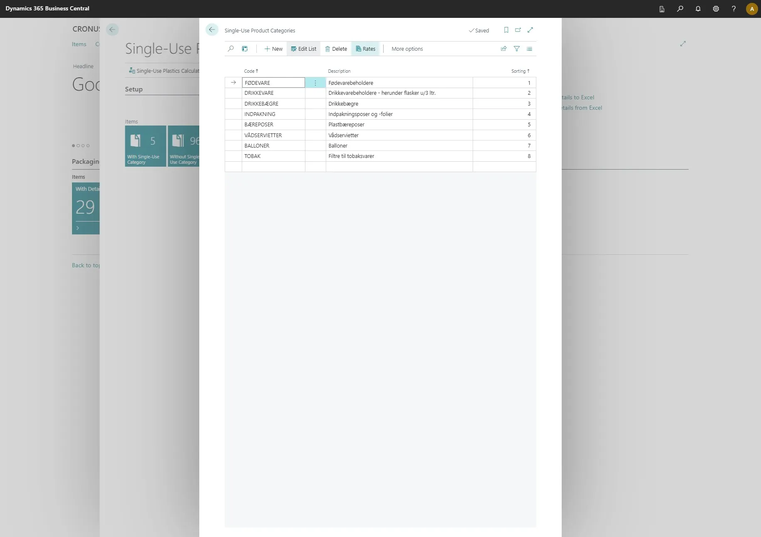The width and height of the screenshot is (761, 537).
Task: Toggle the filter pane icon
Action: click(x=517, y=49)
